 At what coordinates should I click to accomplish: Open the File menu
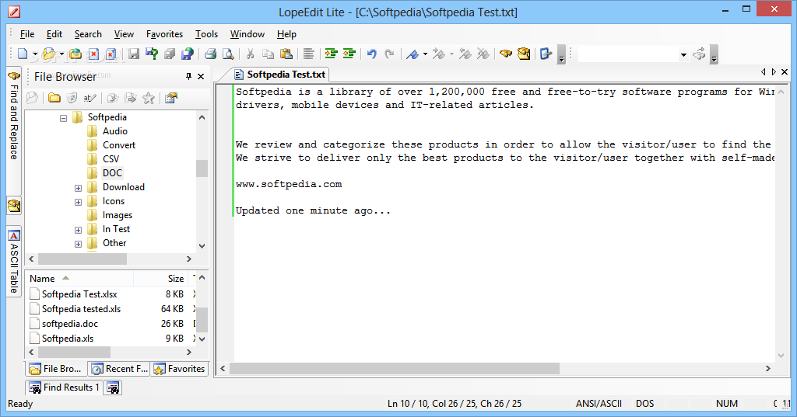27,34
